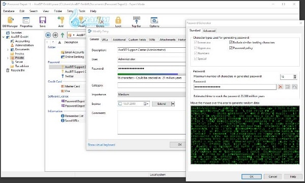Click the Show virtual keyboard link
This screenshot has width=305, height=183.
pos(101,145)
